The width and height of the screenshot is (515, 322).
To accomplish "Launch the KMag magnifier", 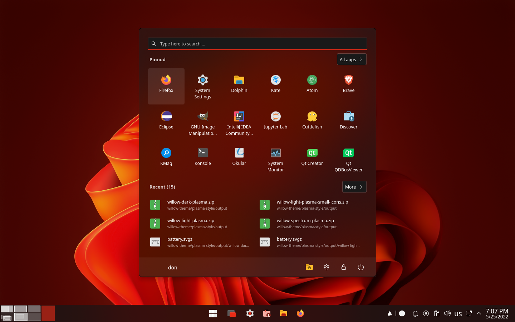I will 166,159.
